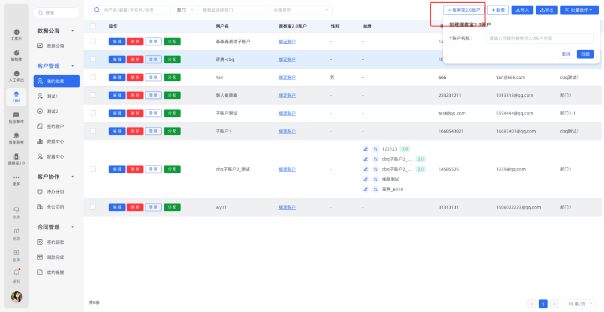Tick the select-all checkbox in table header
Screen dimensions: 604x312
point(93,26)
